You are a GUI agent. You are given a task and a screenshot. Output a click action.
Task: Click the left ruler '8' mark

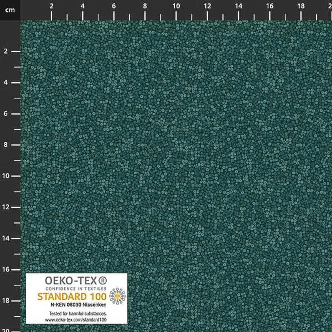click(x=5, y=144)
